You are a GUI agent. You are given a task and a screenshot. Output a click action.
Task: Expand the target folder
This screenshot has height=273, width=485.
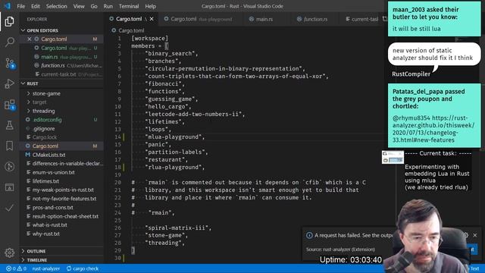pos(39,102)
